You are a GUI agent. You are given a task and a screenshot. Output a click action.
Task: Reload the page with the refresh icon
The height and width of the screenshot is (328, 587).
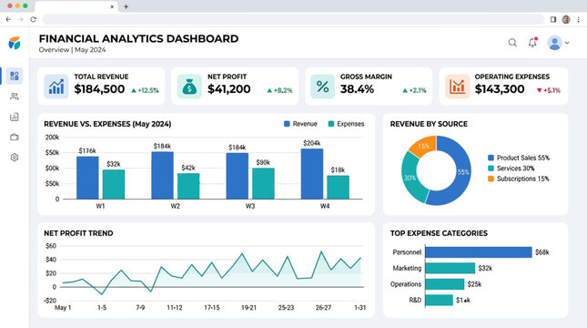pyautogui.click(x=34, y=19)
